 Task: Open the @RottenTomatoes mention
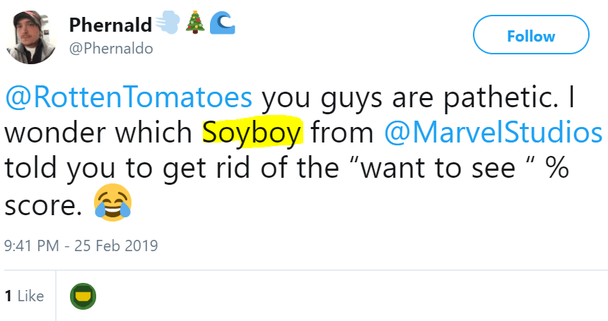(x=129, y=97)
